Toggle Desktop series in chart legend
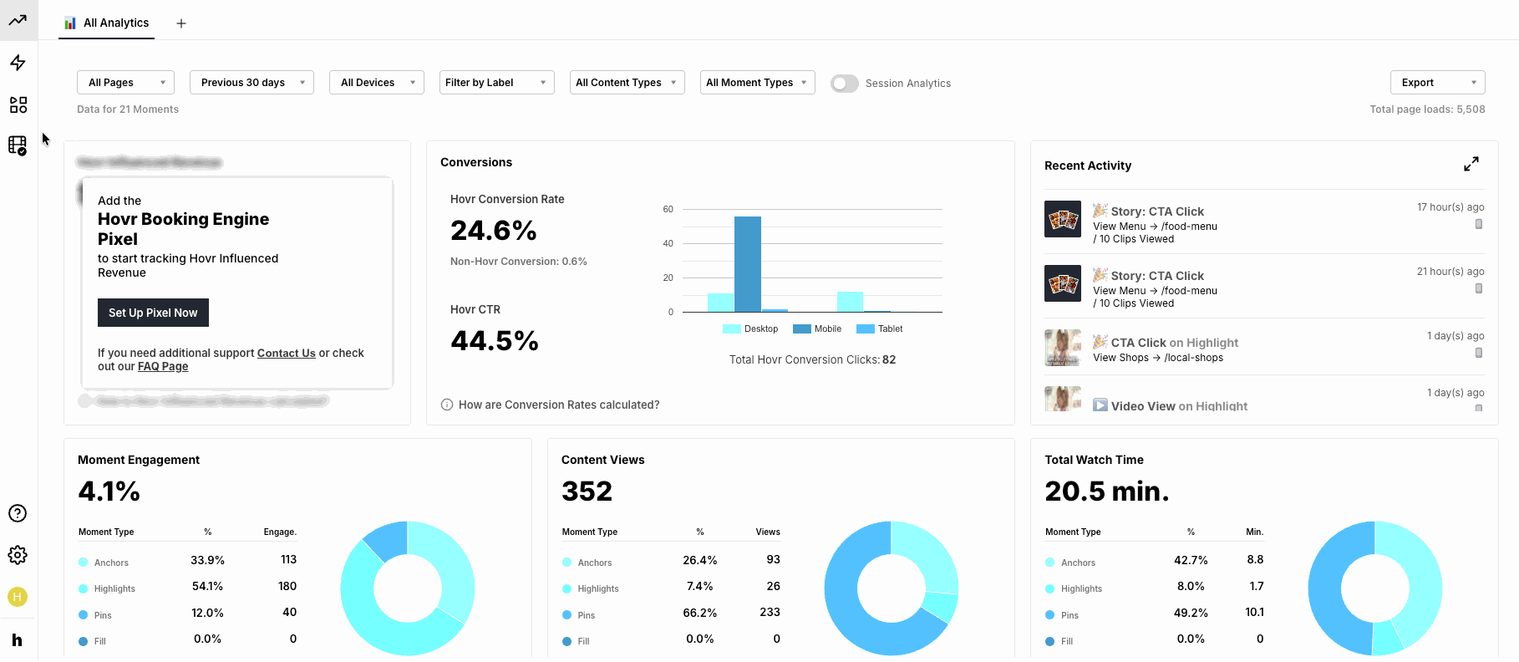The image size is (1519, 662). click(750, 328)
